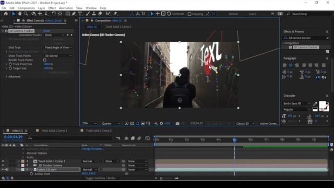Switch to the Learn workspace
Viewport: 334px width, 188px height.
coord(253,14)
